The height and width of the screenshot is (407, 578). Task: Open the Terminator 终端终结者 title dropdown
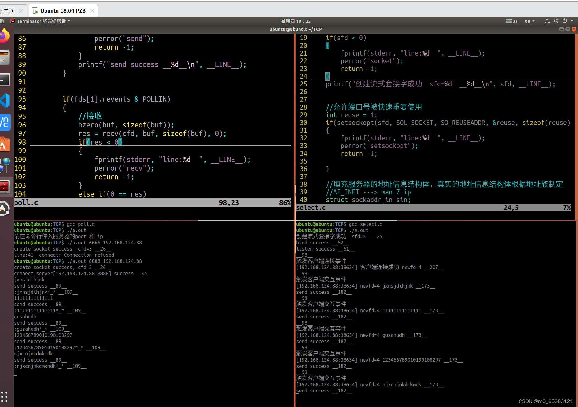[42, 21]
